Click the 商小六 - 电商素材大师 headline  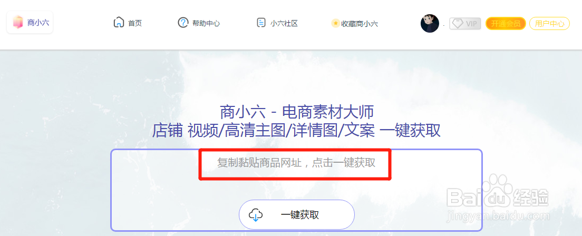coord(296,111)
